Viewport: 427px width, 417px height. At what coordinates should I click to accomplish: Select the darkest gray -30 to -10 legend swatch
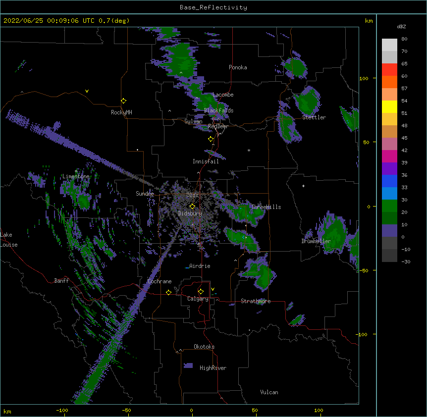pyautogui.click(x=389, y=256)
